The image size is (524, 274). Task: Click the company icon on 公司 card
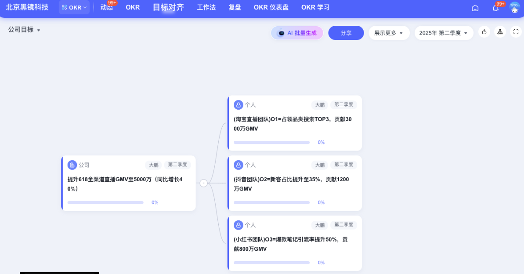pyautogui.click(x=72, y=165)
